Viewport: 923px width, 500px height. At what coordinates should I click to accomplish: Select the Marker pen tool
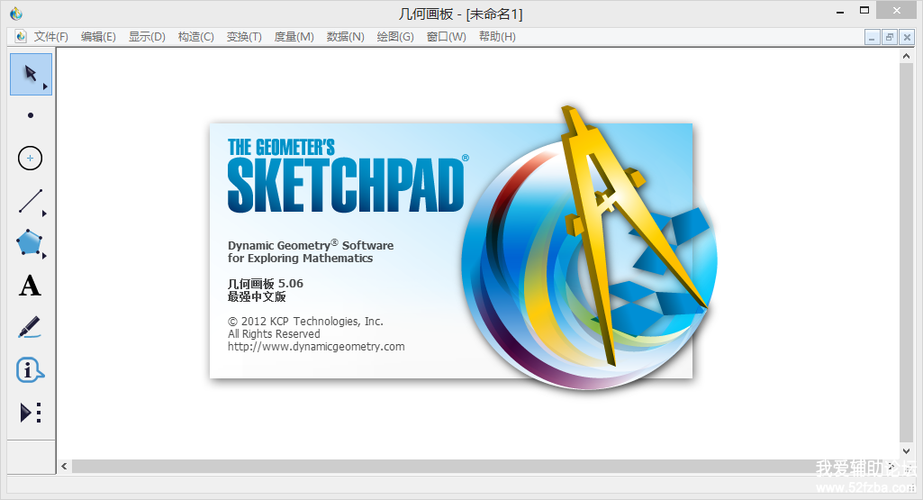pos(30,327)
